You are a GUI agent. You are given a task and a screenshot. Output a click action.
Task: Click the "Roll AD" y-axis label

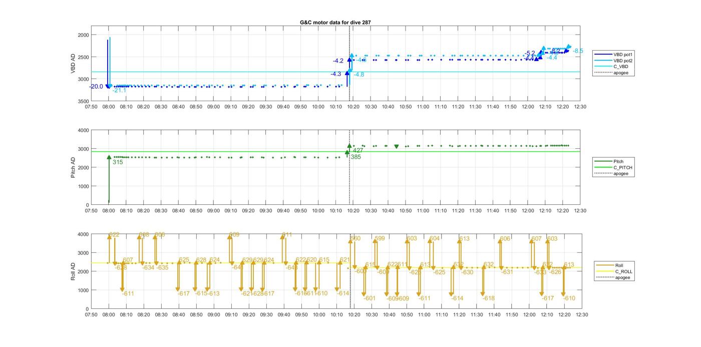(73, 271)
